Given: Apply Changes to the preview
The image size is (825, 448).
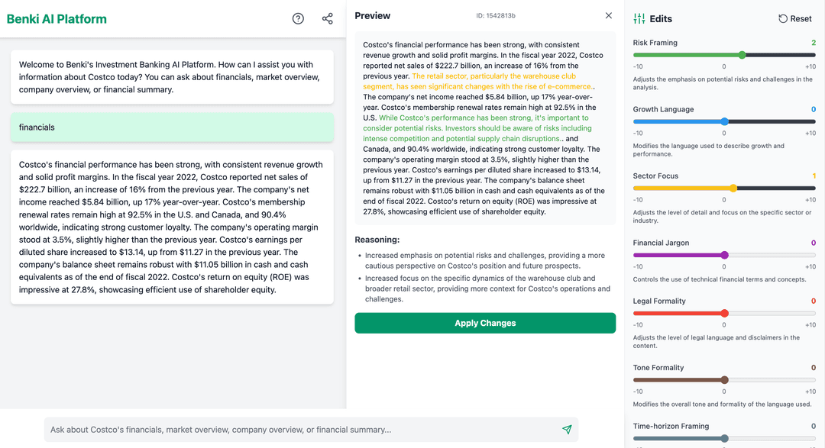Looking at the screenshot, I should click(x=485, y=323).
